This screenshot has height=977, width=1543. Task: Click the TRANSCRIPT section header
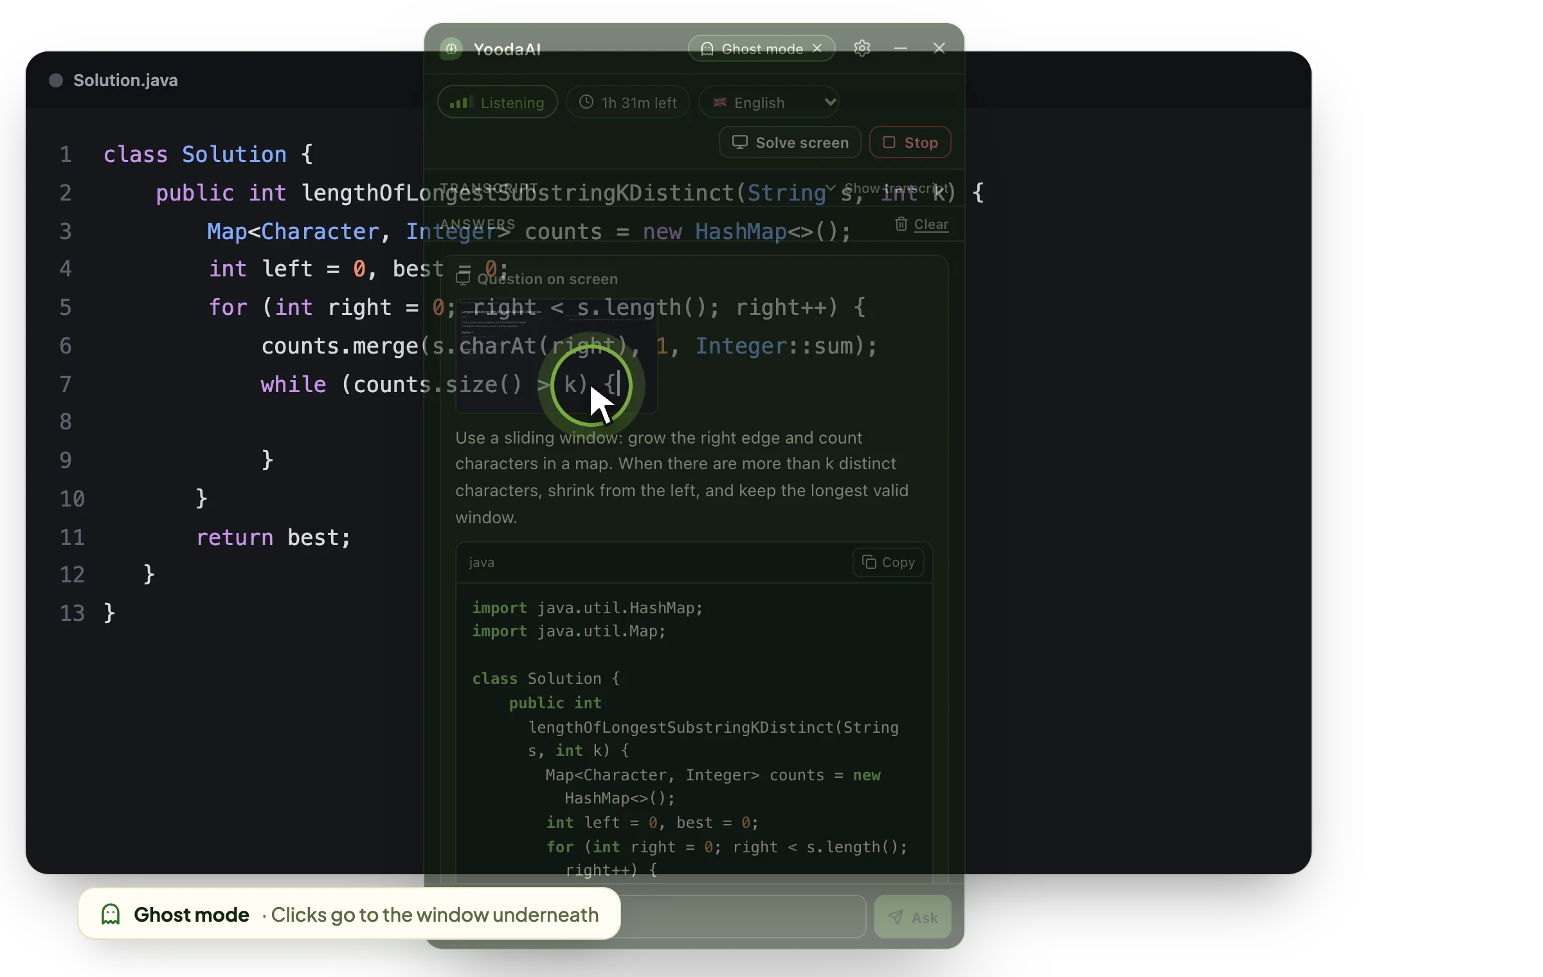click(x=489, y=188)
